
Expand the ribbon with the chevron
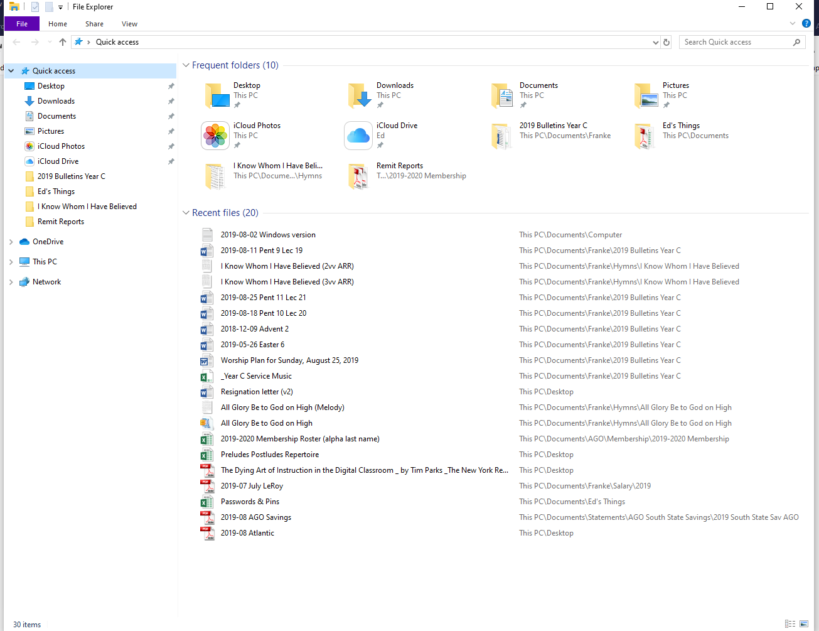tap(793, 24)
